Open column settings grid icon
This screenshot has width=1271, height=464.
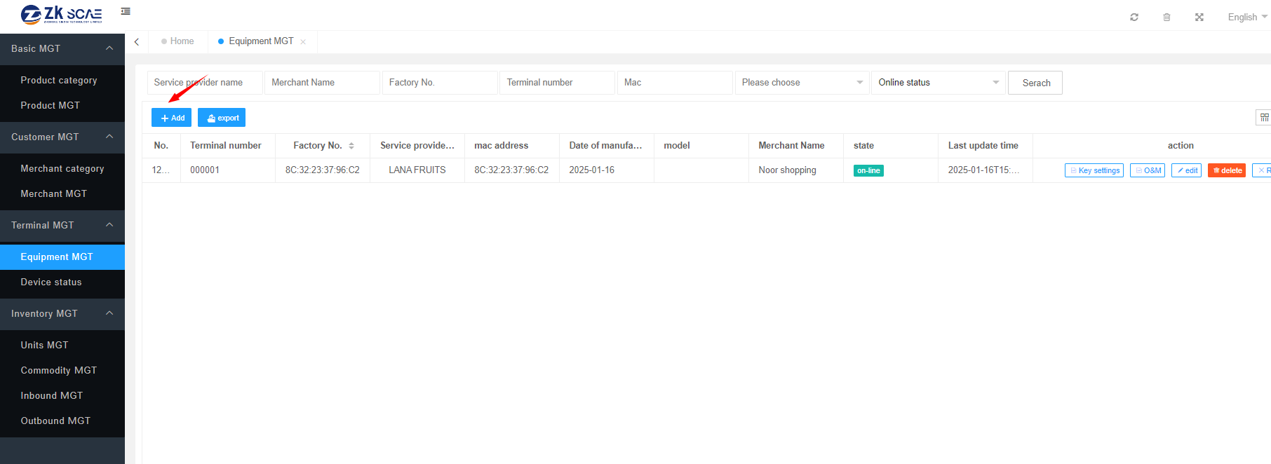click(x=1264, y=118)
